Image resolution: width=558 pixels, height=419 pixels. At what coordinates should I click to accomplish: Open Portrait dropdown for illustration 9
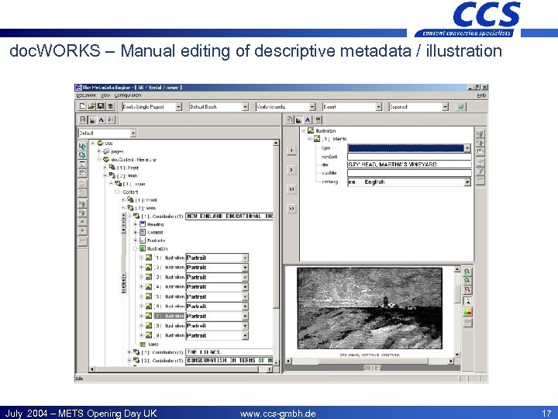pyautogui.click(x=245, y=336)
